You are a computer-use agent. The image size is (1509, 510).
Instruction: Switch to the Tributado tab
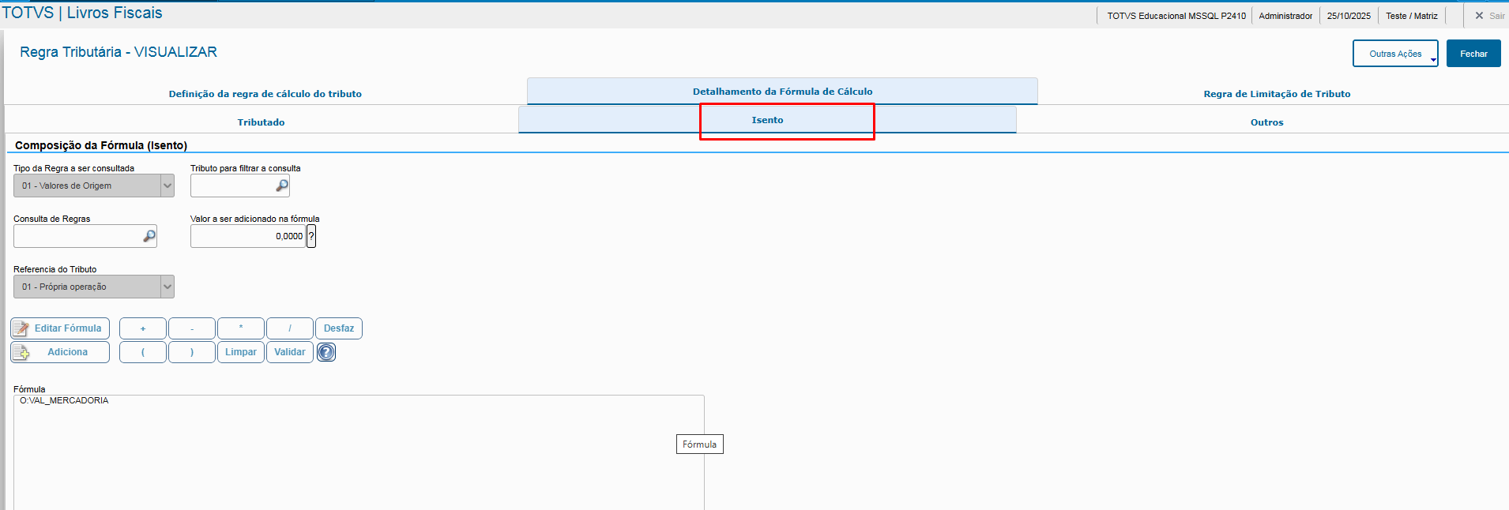[262, 122]
